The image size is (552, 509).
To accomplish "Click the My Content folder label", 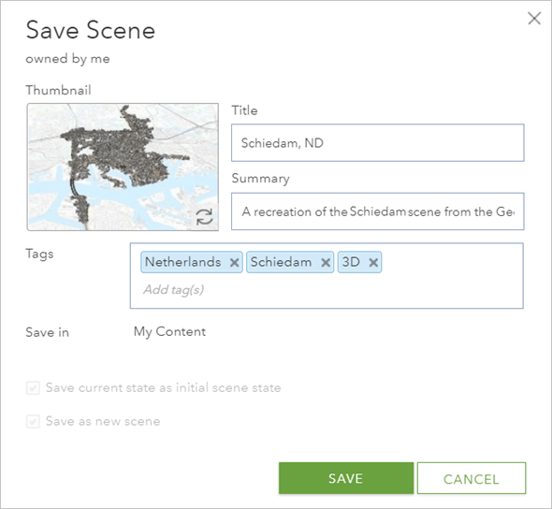I will 169,331.
